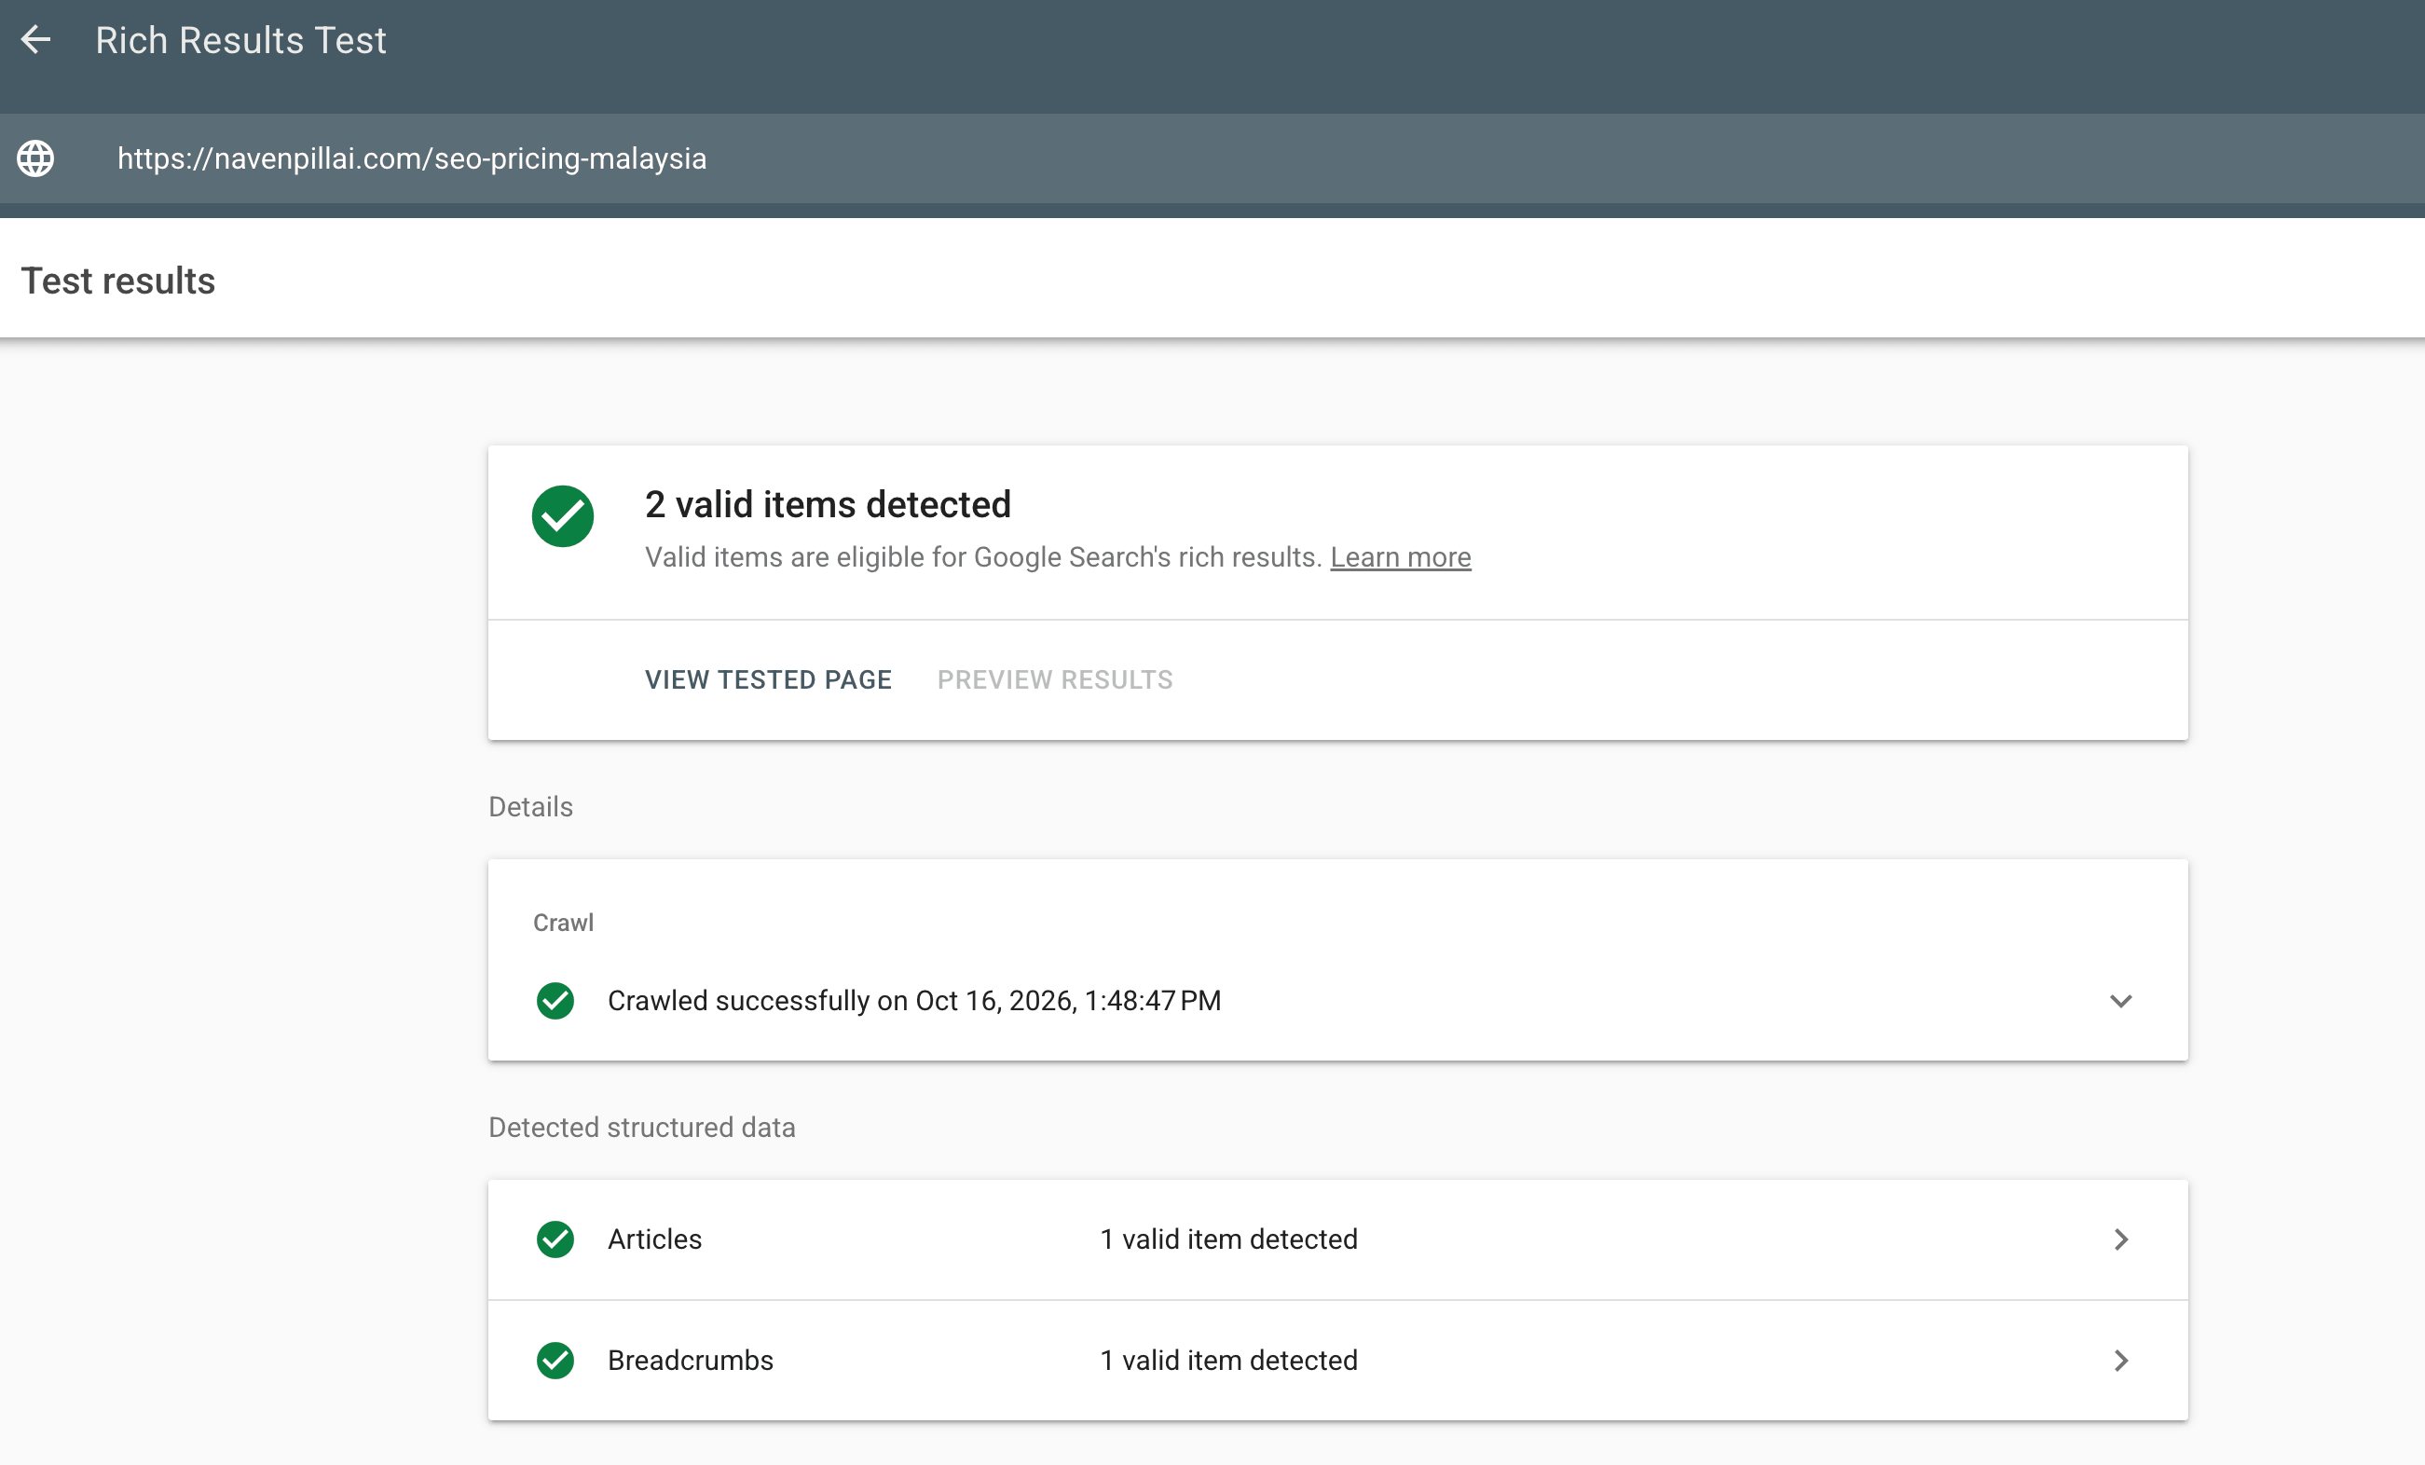Screen dimensions: 2425x1465
Task: Click the Breadcrumbs row right chevron
Action: (2121, 1361)
